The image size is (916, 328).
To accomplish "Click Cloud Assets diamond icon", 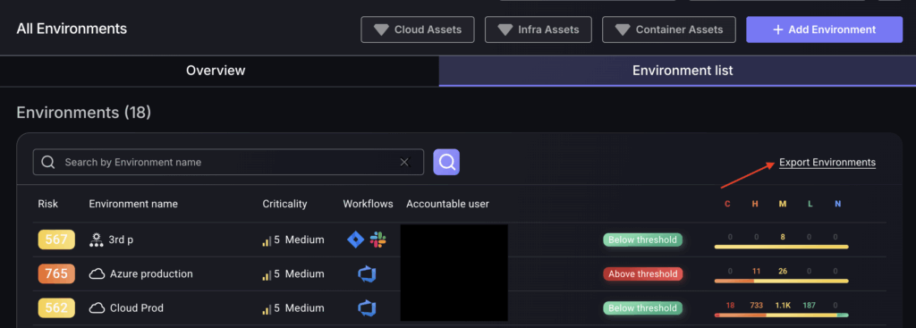I will pyautogui.click(x=381, y=29).
